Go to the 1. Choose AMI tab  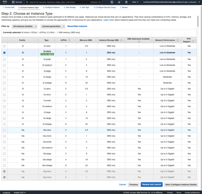point(9,7)
